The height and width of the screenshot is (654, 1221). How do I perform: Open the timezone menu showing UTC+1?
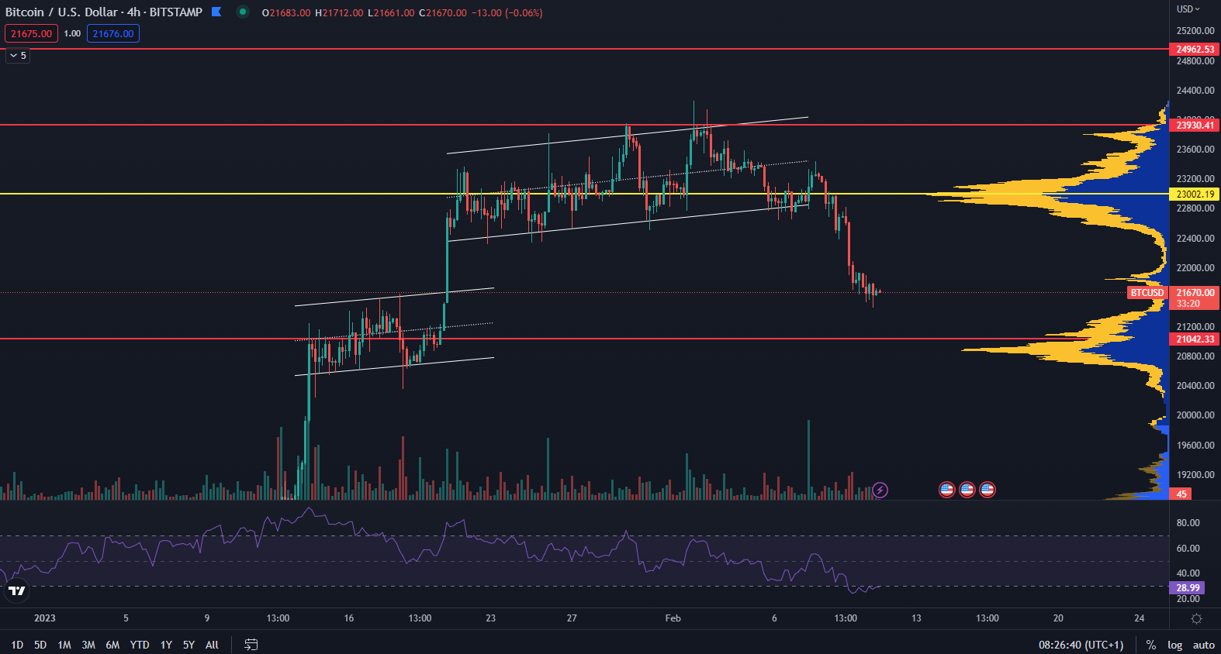pos(1081,645)
